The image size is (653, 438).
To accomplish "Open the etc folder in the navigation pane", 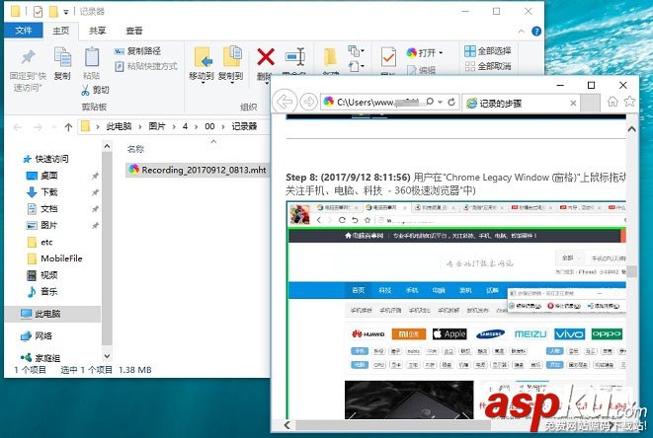I will (x=40, y=242).
